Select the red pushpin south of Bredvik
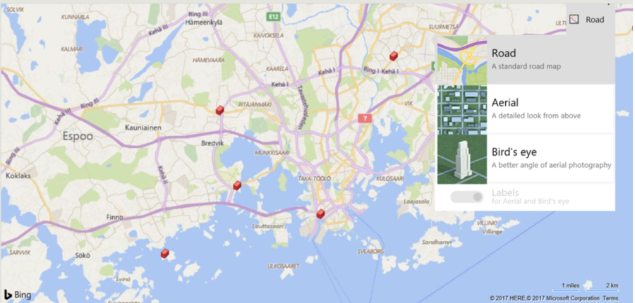This screenshot has width=635, height=303. (237, 186)
